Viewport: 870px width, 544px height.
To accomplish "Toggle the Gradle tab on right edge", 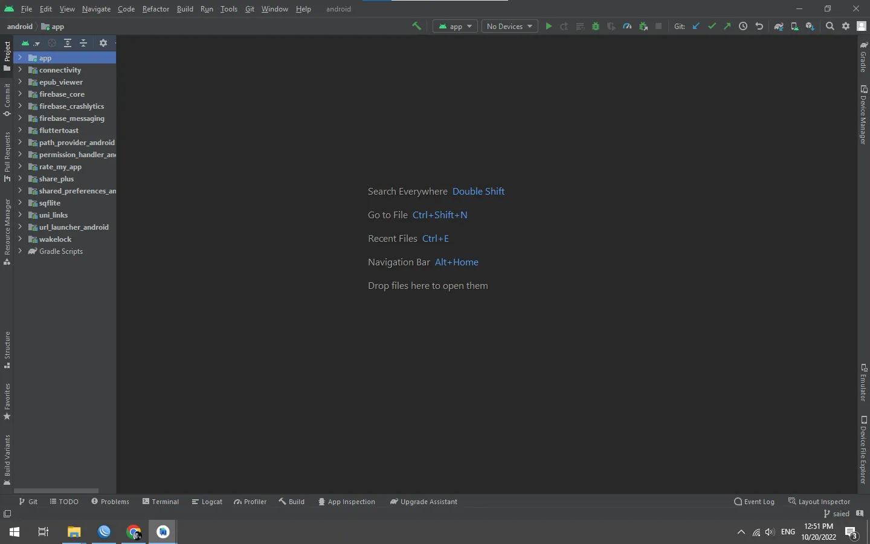I will tap(863, 57).
